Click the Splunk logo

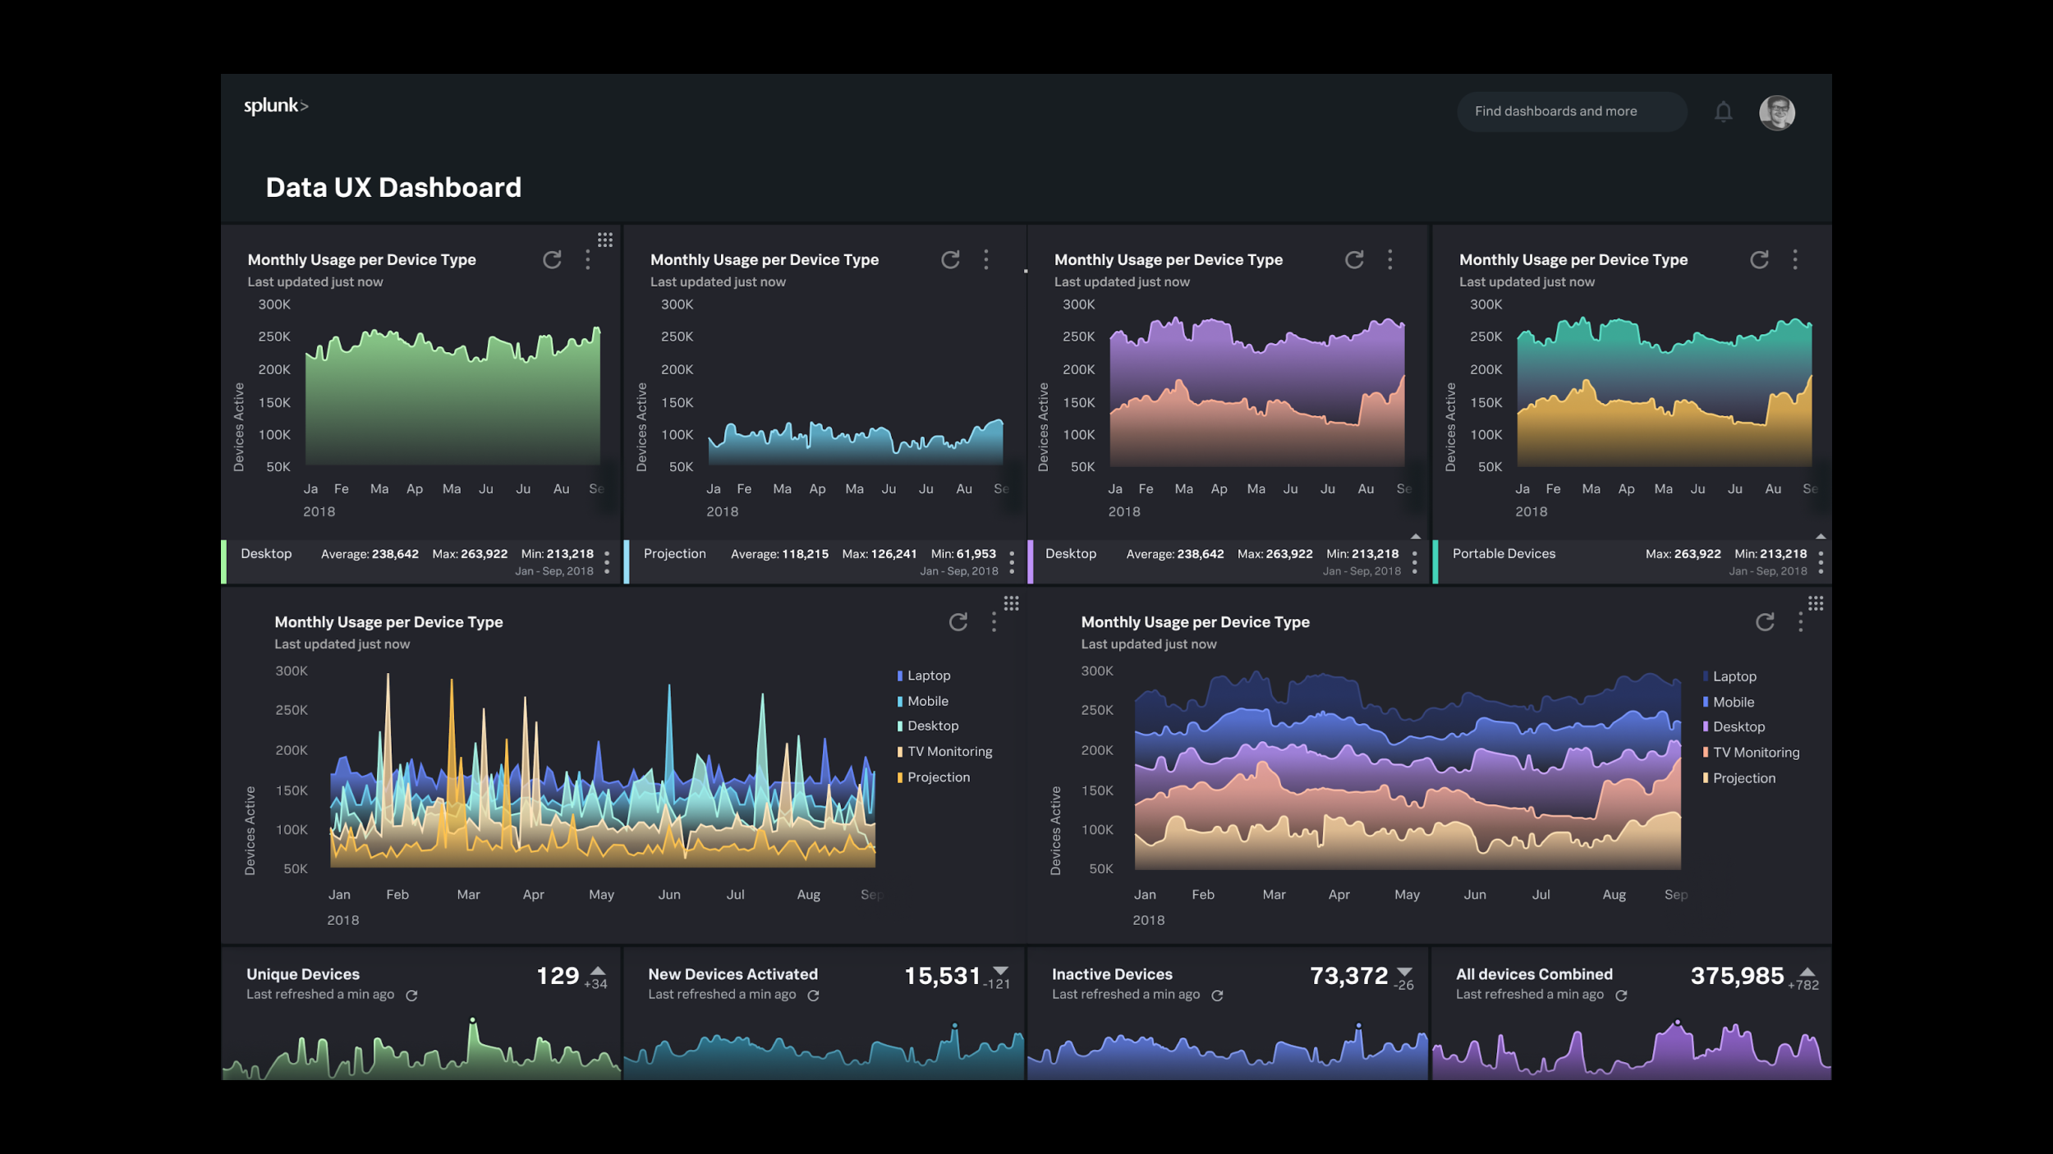tap(276, 106)
